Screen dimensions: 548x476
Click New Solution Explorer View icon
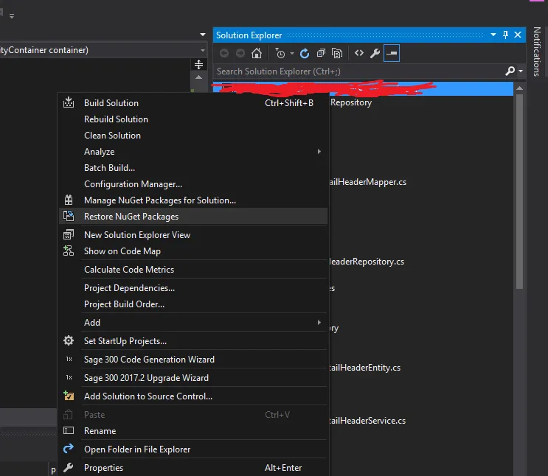(x=69, y=234)
